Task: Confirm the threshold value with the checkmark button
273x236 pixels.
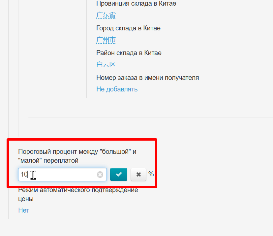Action: (x=119, y=174)
